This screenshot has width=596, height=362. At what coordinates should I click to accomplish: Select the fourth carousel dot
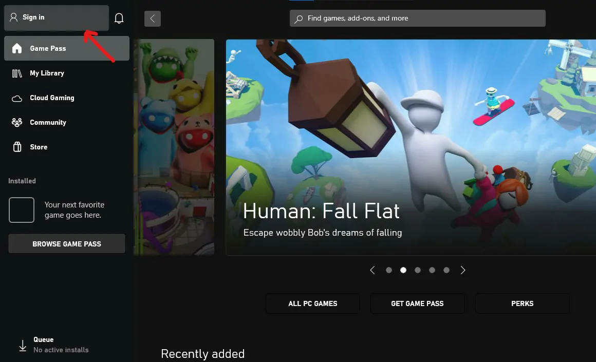coord(432,270)
